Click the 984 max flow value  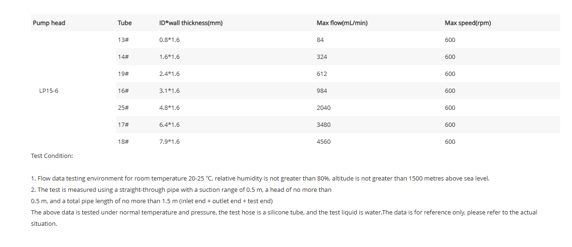pos(322,91)
